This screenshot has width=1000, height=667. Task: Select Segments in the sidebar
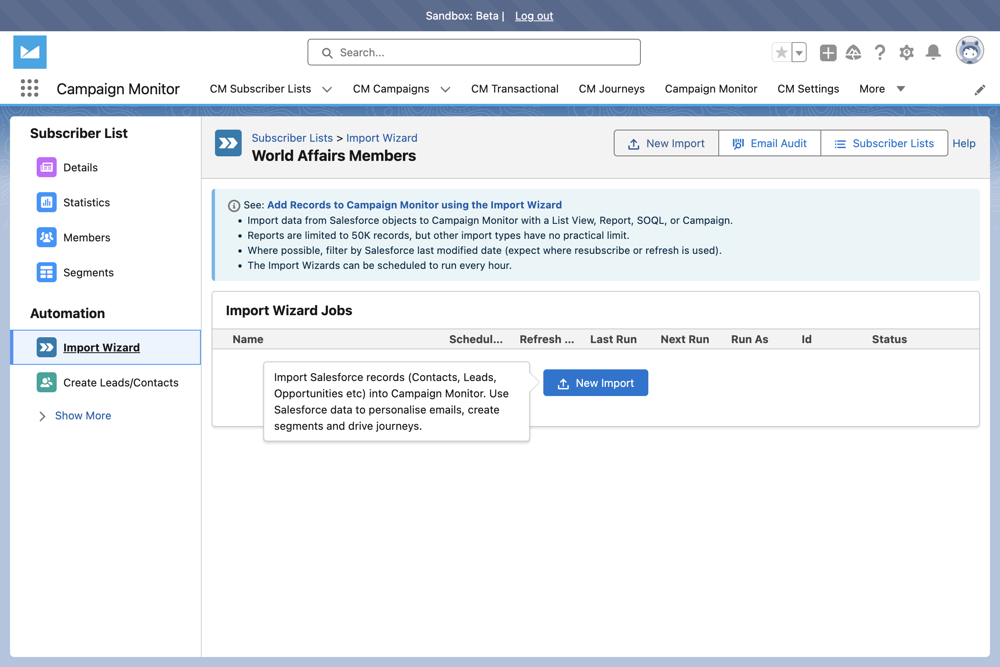click(105, 272)
